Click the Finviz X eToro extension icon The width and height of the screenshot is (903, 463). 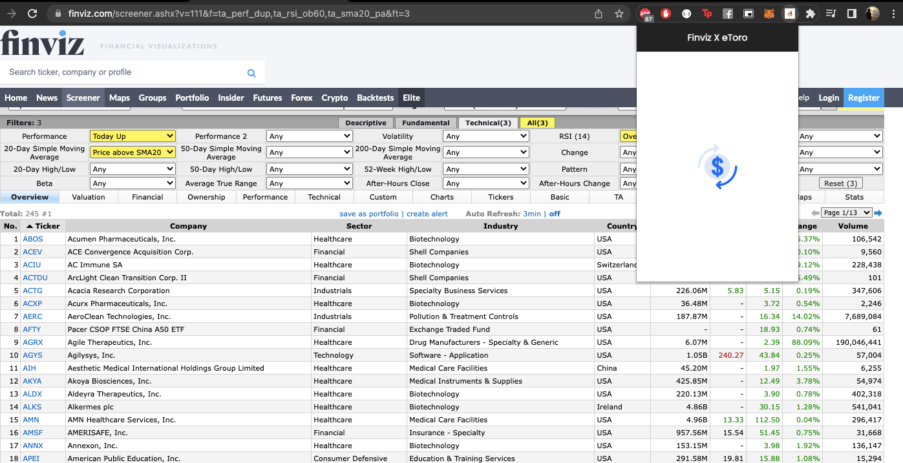(x=790, y=13)
